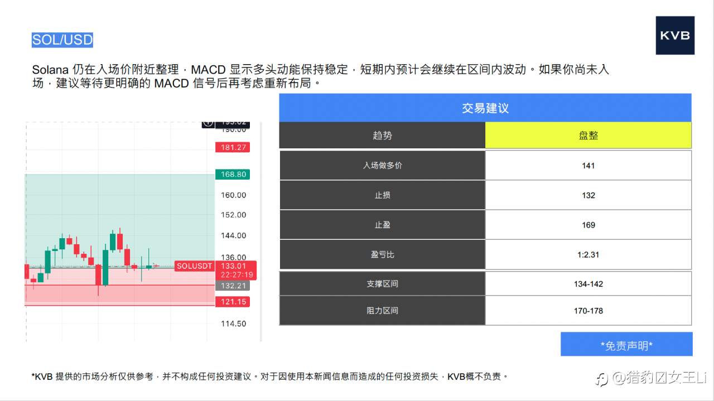Image resolution: width=714 pixels, height=401 pixels.
Task: Click the 止损 value 132
Action: pos(588,195)
